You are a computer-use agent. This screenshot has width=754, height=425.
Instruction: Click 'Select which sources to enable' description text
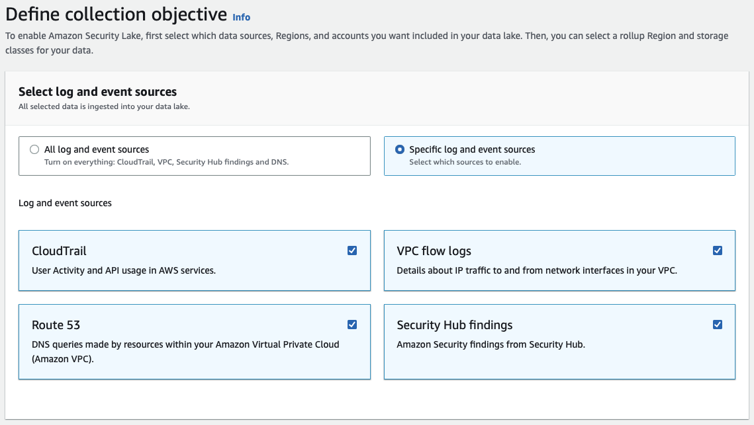point(465,162)
